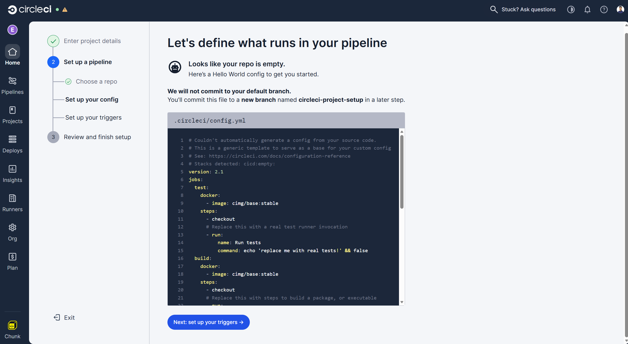Toggle the dark mode contrast icon
This screenshot has height=344, width=628.
(571, 10)
